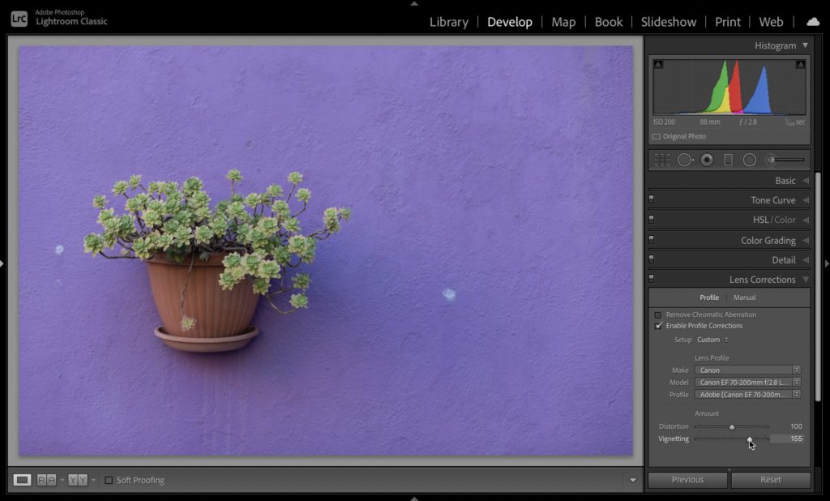The height and width of the screenshot is (501, 830).
Task: Click the Distortion value field 100
Action: coord(796,426)
